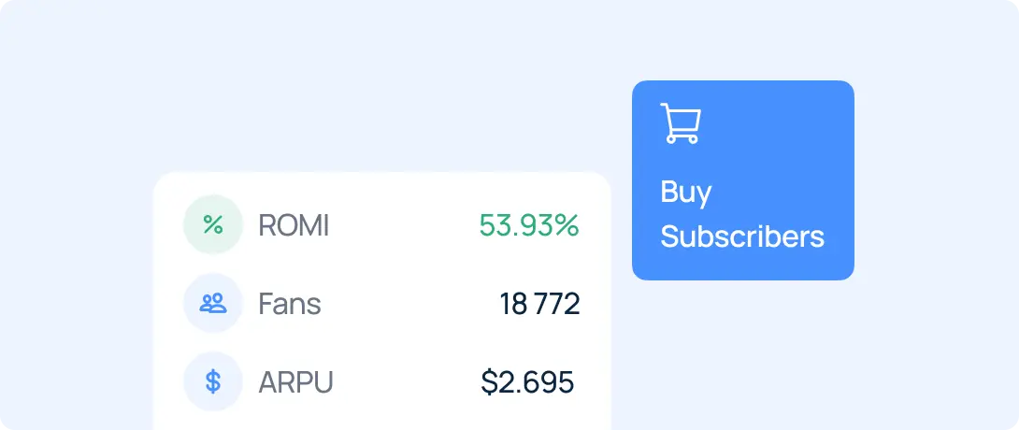Click the word Buy on the blue tile
The height and width of the screenshot is (430, 1019).
click(x=686, y=193)
